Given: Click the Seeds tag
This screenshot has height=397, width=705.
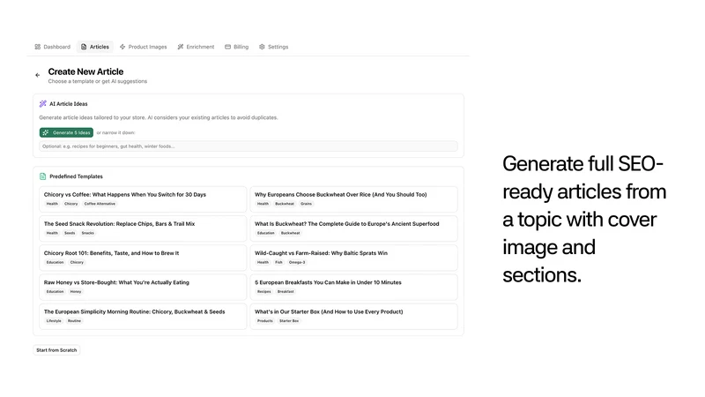Looking at the screenshot, I should tap(70, 233).
